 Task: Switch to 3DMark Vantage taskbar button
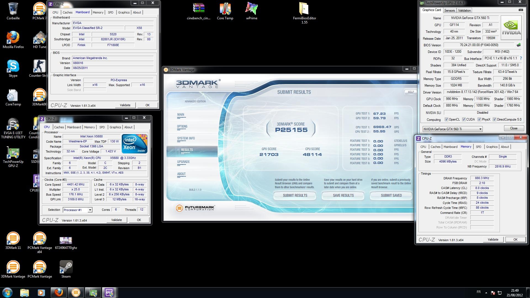76,292
